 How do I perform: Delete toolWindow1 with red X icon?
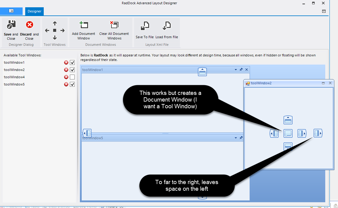(x=66, y=62)
